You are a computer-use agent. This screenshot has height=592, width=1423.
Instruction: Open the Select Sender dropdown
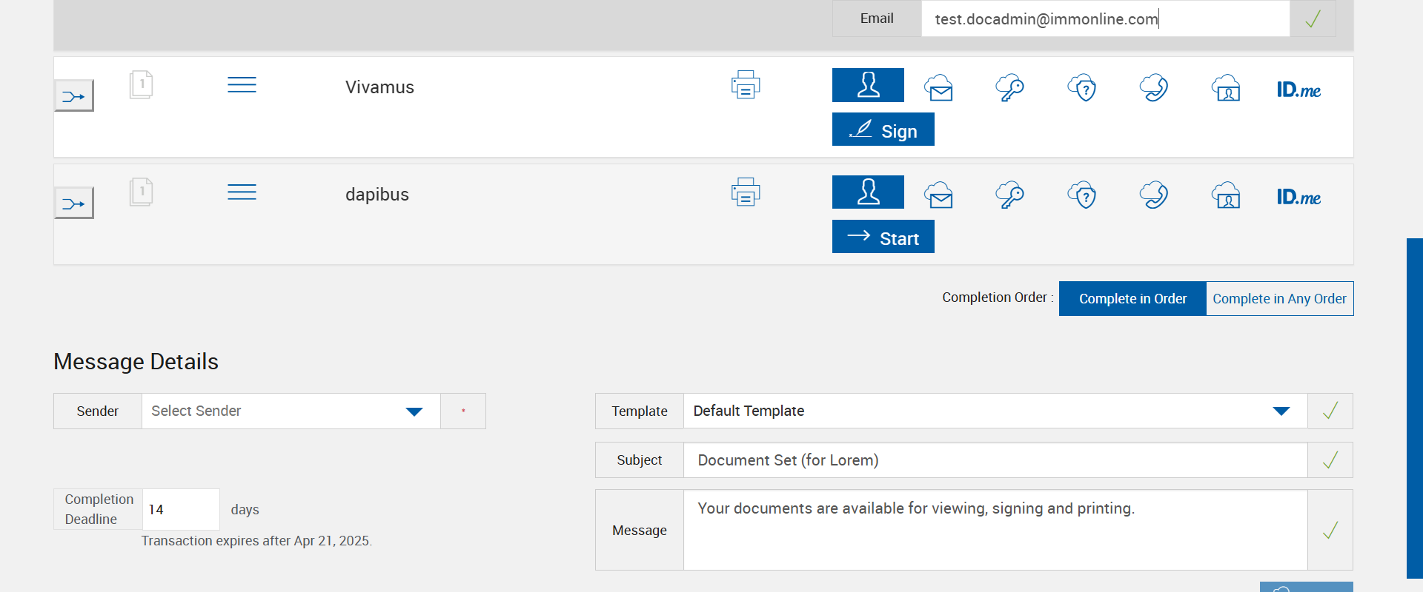pos(291,411)
